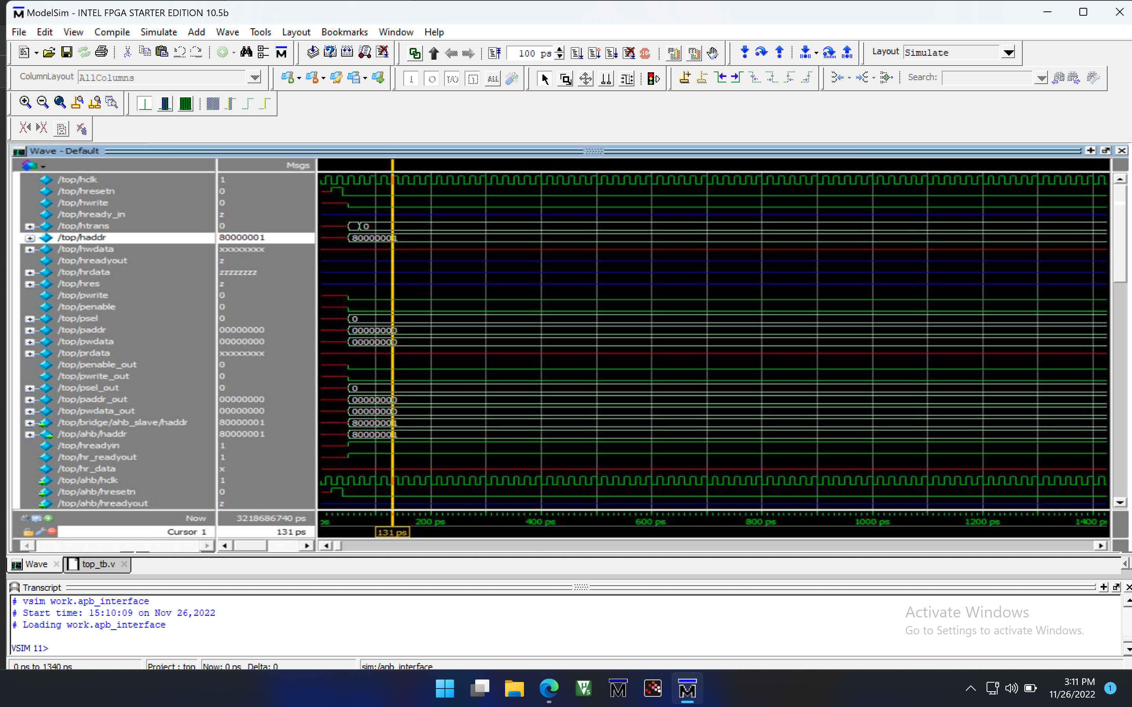The image size is (1132, 707).
Task: Click the Zoom Full dark magnifier icon
Action: coord(60,103)
